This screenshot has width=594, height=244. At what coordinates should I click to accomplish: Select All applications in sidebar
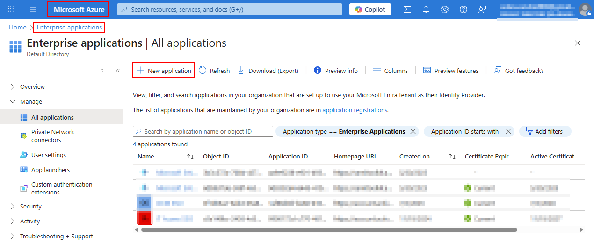coord(62,117)
